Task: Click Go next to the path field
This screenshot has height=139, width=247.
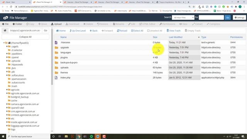Action: point(46,31)
